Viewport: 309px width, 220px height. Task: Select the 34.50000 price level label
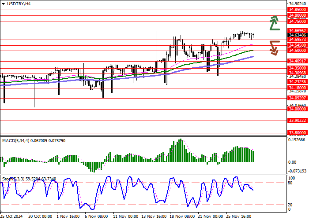[x=298, y=51]
